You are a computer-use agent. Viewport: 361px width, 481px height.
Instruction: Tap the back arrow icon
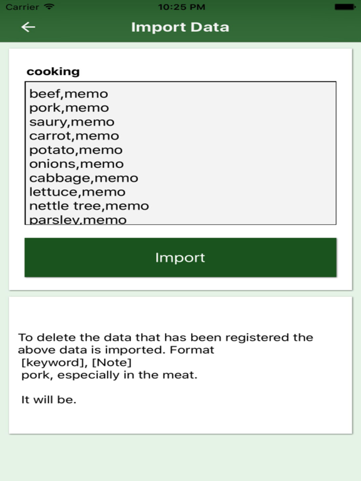(28, 27)
